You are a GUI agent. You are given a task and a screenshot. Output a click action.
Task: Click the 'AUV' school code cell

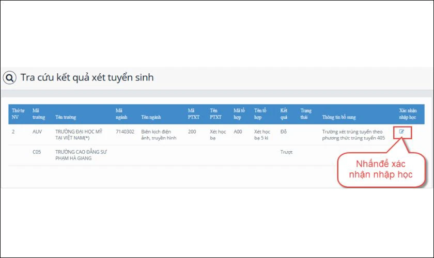[37, 132]
